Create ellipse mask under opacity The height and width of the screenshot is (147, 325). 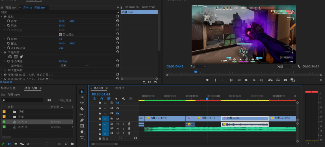pos(10,57)
